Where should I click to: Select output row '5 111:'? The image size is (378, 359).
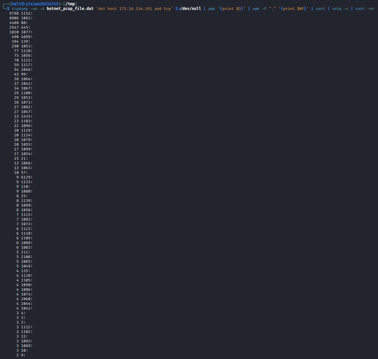23,252
